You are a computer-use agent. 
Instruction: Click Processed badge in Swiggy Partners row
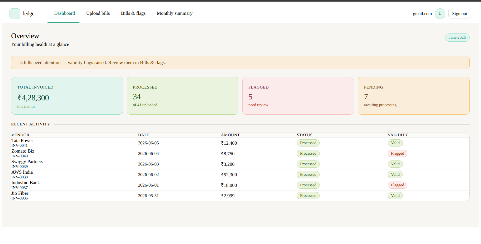[x=308, y=164]
